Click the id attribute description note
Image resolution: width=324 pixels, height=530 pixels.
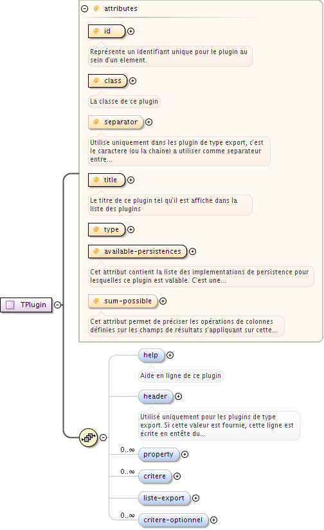[170, 56]
